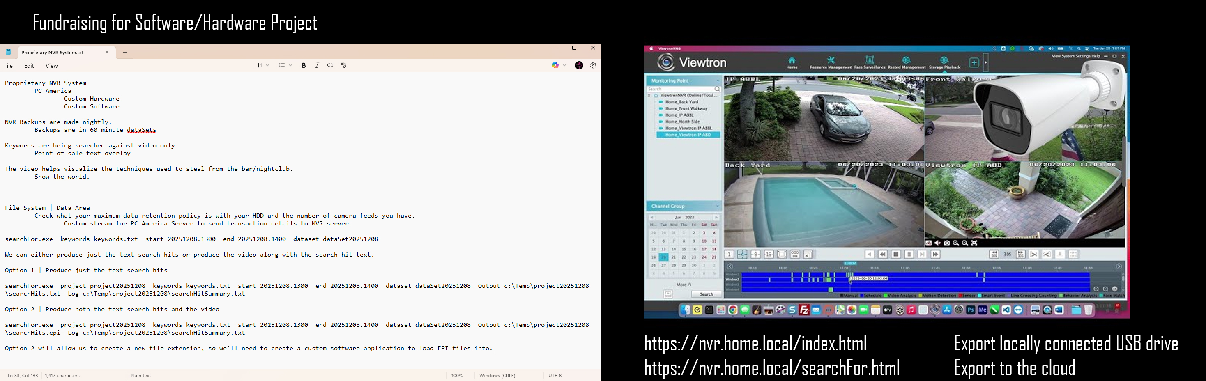
Task: Open Notepad settings gear
Action: click(593, 66)
